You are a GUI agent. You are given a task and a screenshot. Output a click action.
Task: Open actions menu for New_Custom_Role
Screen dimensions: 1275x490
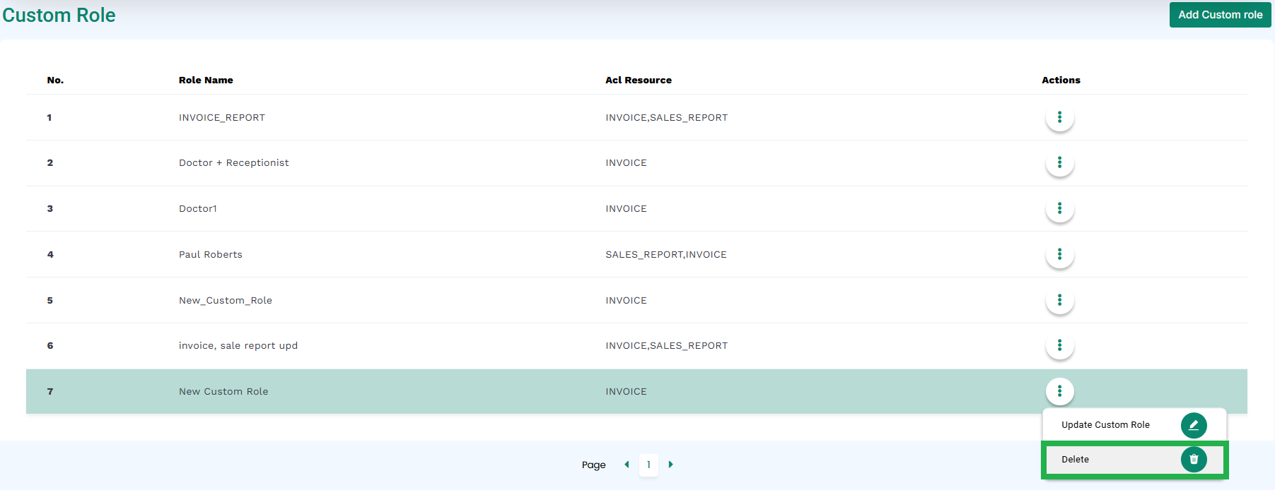click(1059, 300)
